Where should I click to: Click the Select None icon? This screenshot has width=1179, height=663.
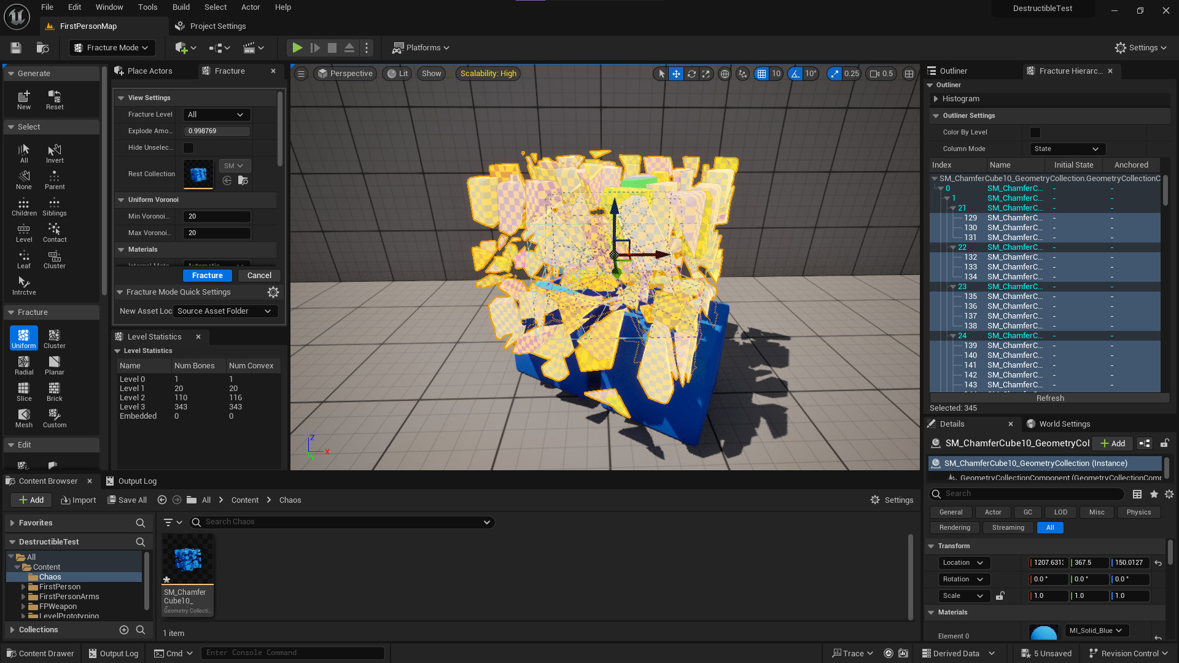click(24, 179)
